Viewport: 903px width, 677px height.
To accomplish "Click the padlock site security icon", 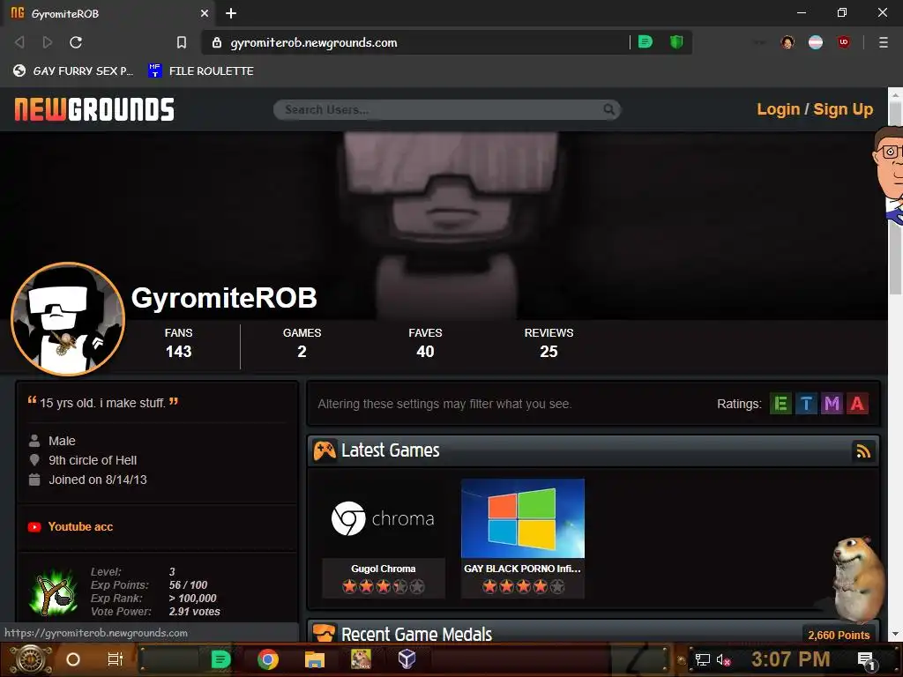I will tap(217, 42).
